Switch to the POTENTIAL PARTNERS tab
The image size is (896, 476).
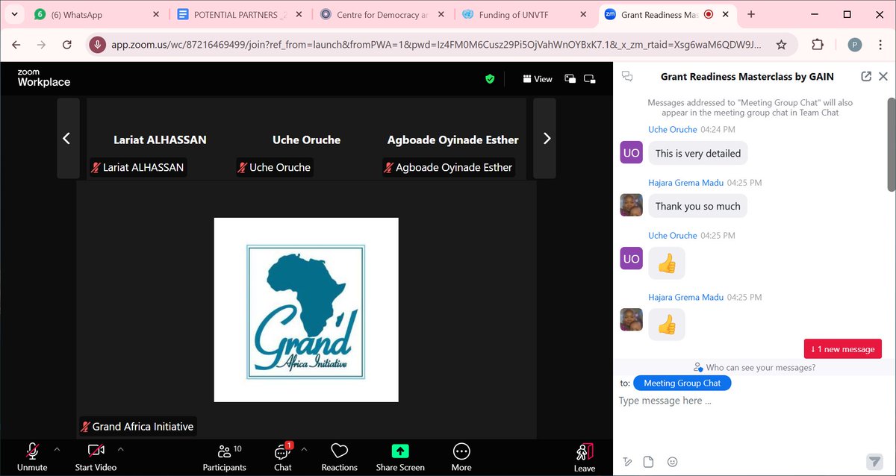coord(240,14)
